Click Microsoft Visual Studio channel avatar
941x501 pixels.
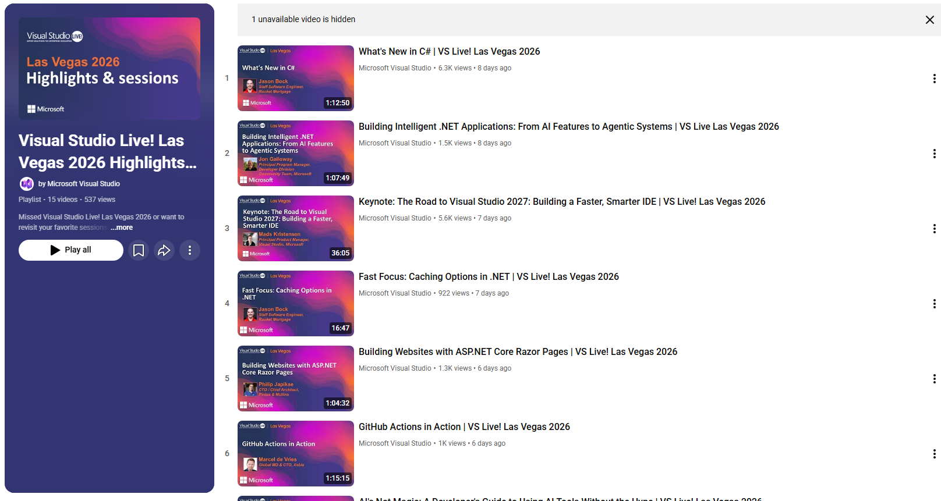(27, 184)
